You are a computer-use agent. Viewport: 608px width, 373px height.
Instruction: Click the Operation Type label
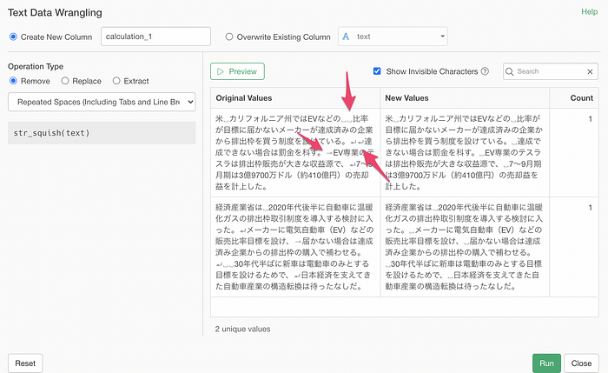(36, 66)
